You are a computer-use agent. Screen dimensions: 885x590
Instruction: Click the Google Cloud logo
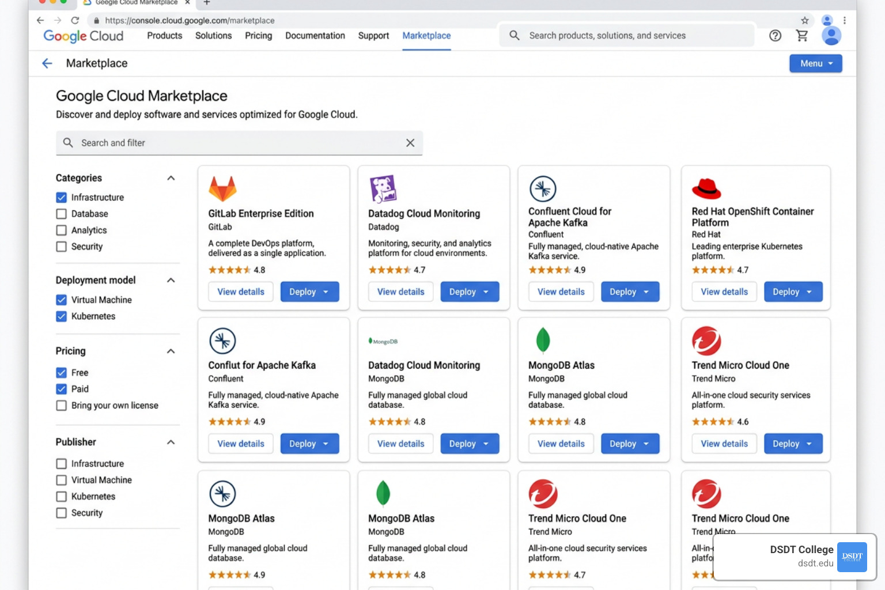click(84, 36)
